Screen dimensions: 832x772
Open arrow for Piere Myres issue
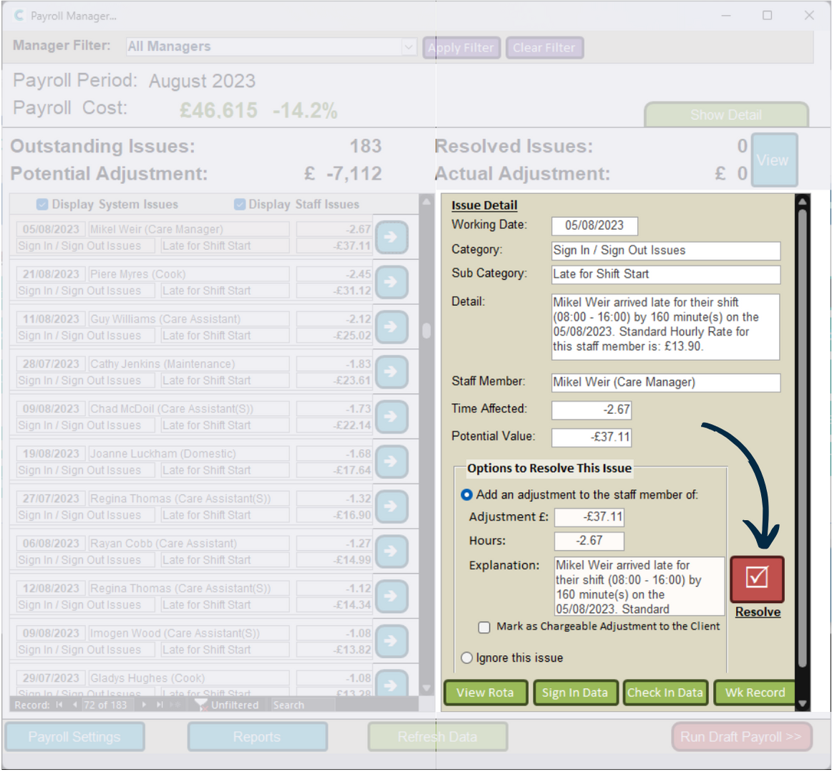(392, 282)
